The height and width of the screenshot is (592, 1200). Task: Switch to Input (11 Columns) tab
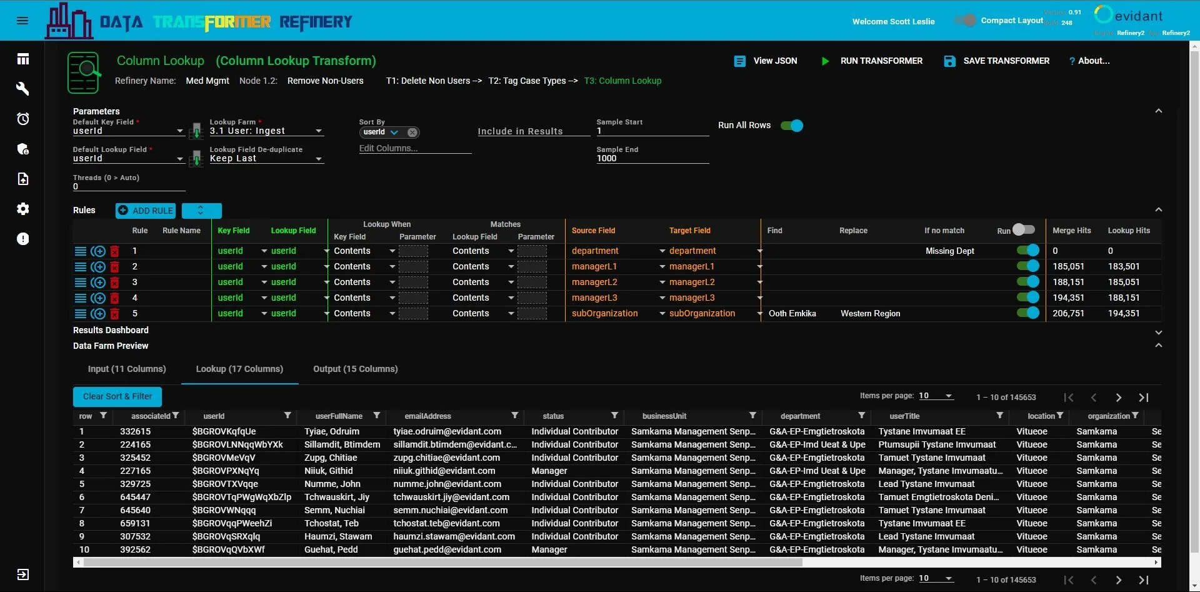127,369
